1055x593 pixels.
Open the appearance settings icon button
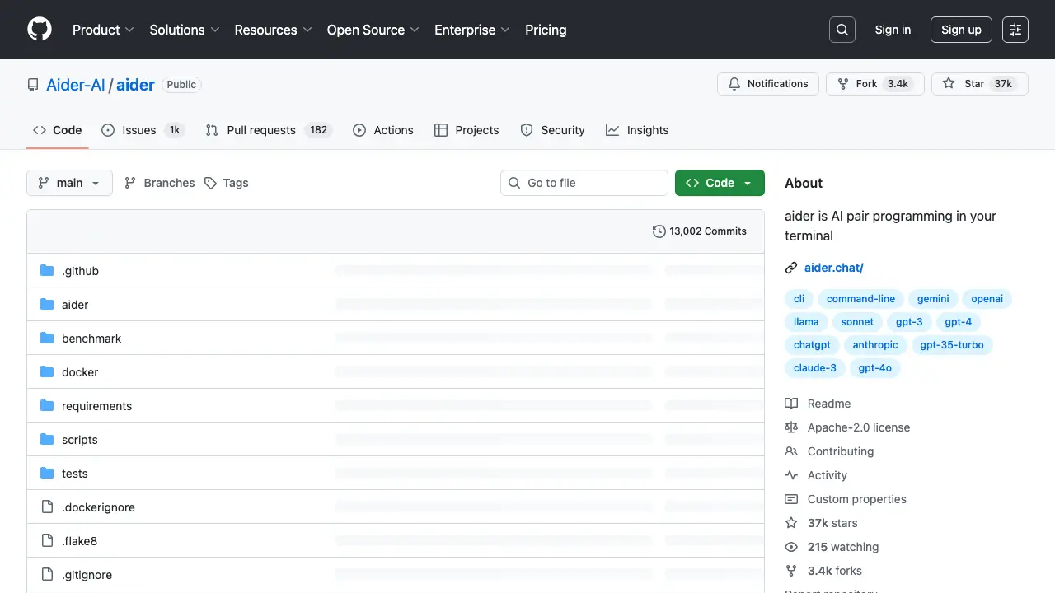coord(1015,30)
